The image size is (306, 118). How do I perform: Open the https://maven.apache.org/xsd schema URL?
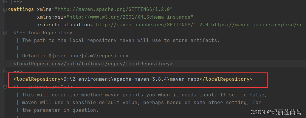point(258,25)
